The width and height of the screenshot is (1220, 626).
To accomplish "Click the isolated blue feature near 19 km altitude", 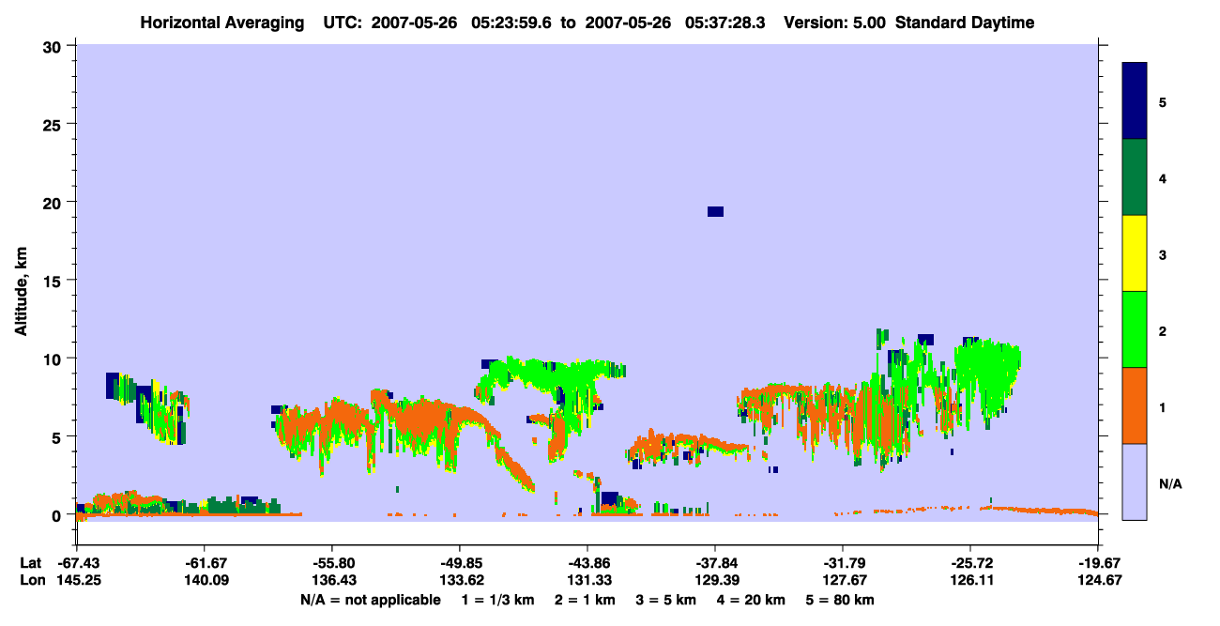I will point(715,211).
